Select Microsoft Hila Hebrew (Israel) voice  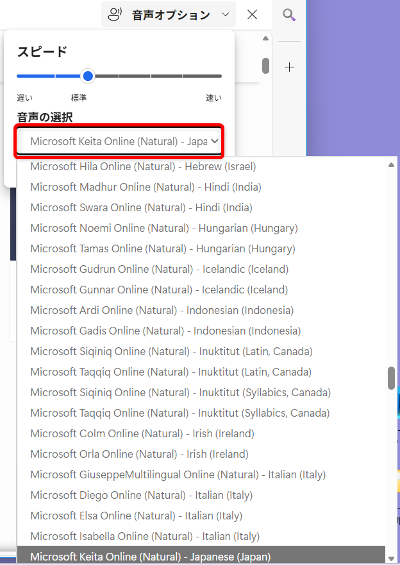(201, 166)
